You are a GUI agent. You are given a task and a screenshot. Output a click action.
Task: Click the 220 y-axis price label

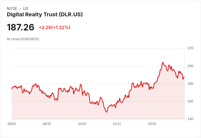190,48
